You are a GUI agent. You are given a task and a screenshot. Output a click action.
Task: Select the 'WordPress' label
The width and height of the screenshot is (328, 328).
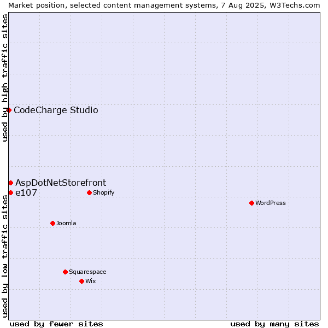[270, 203]
